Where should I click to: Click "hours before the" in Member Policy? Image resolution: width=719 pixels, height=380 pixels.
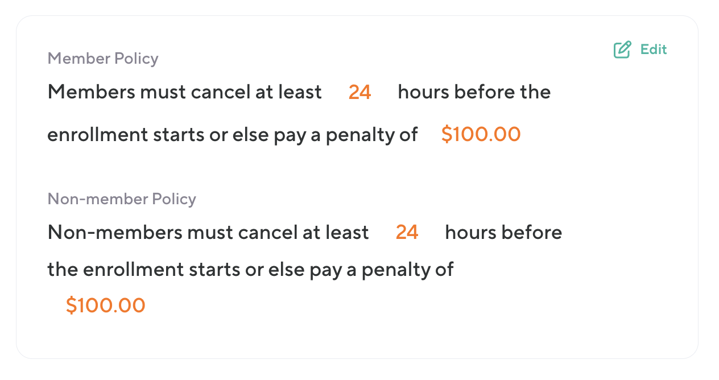pos(474,92)
